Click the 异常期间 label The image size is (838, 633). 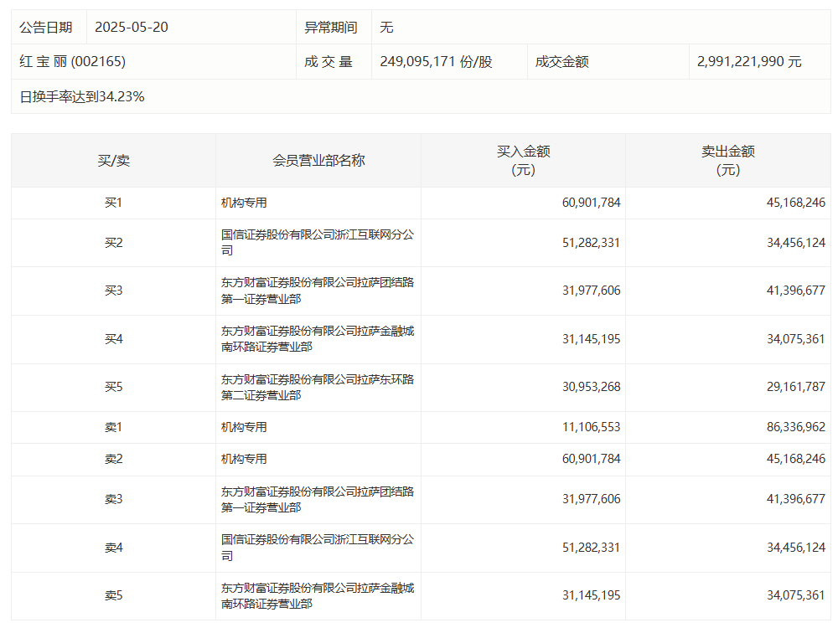click(331, 28)
